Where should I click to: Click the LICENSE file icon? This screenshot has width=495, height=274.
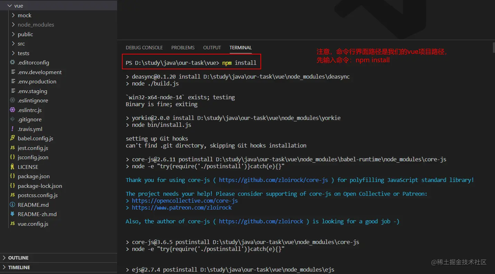13,167
